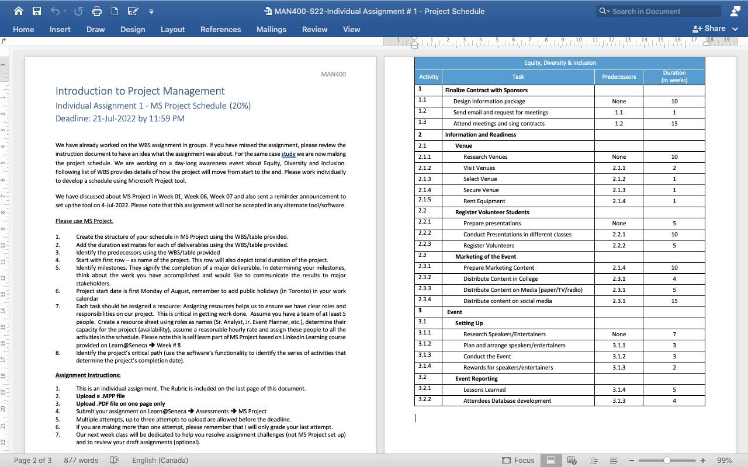Open Customize Quick Access Toolbar dropdown

pos(151,11)
